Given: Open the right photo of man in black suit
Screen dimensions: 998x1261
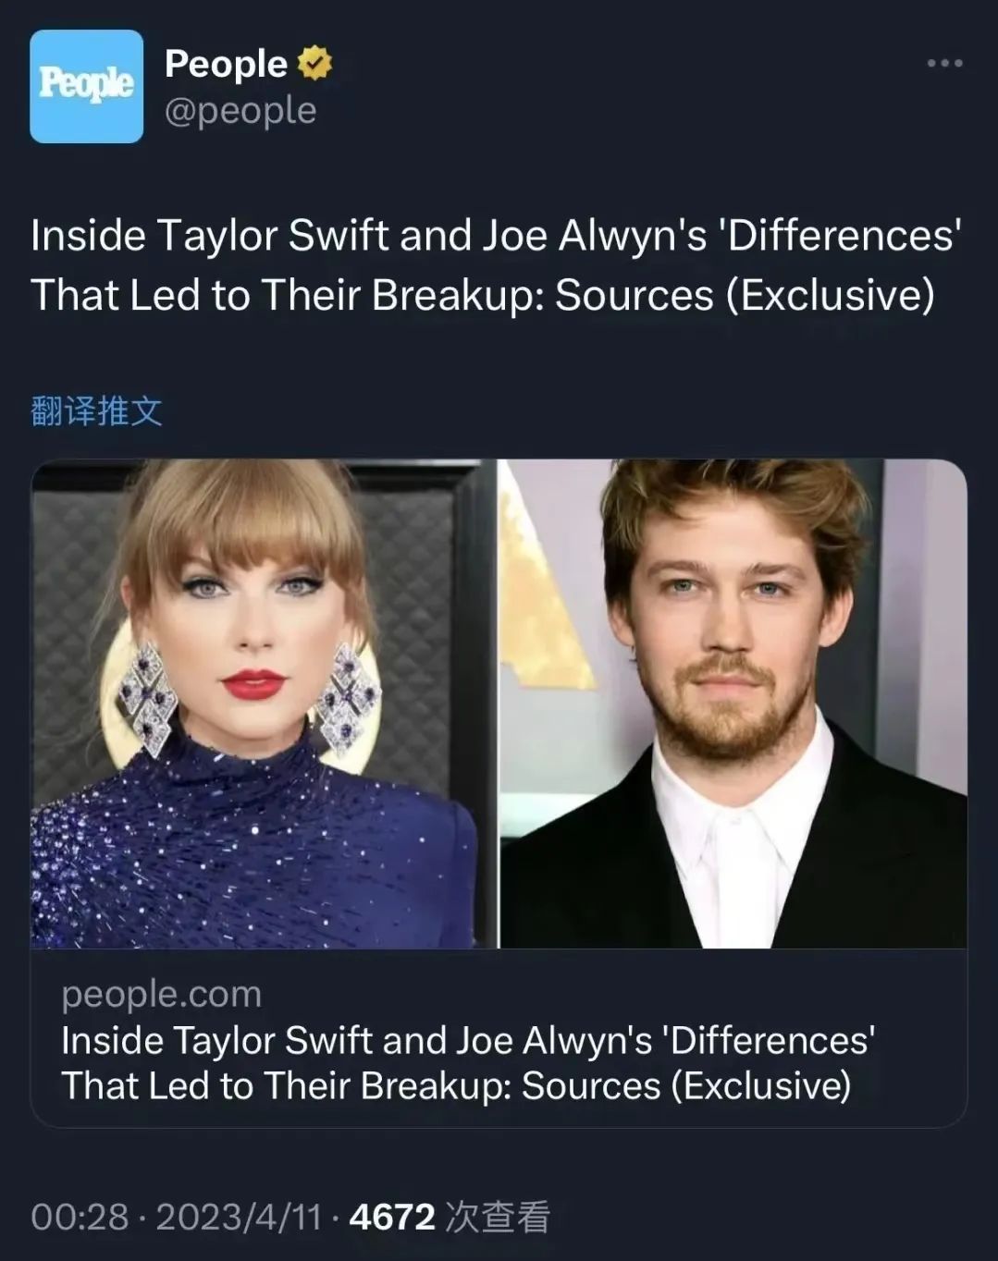Looking at the screenshot, I should click(x=733, y=704).
